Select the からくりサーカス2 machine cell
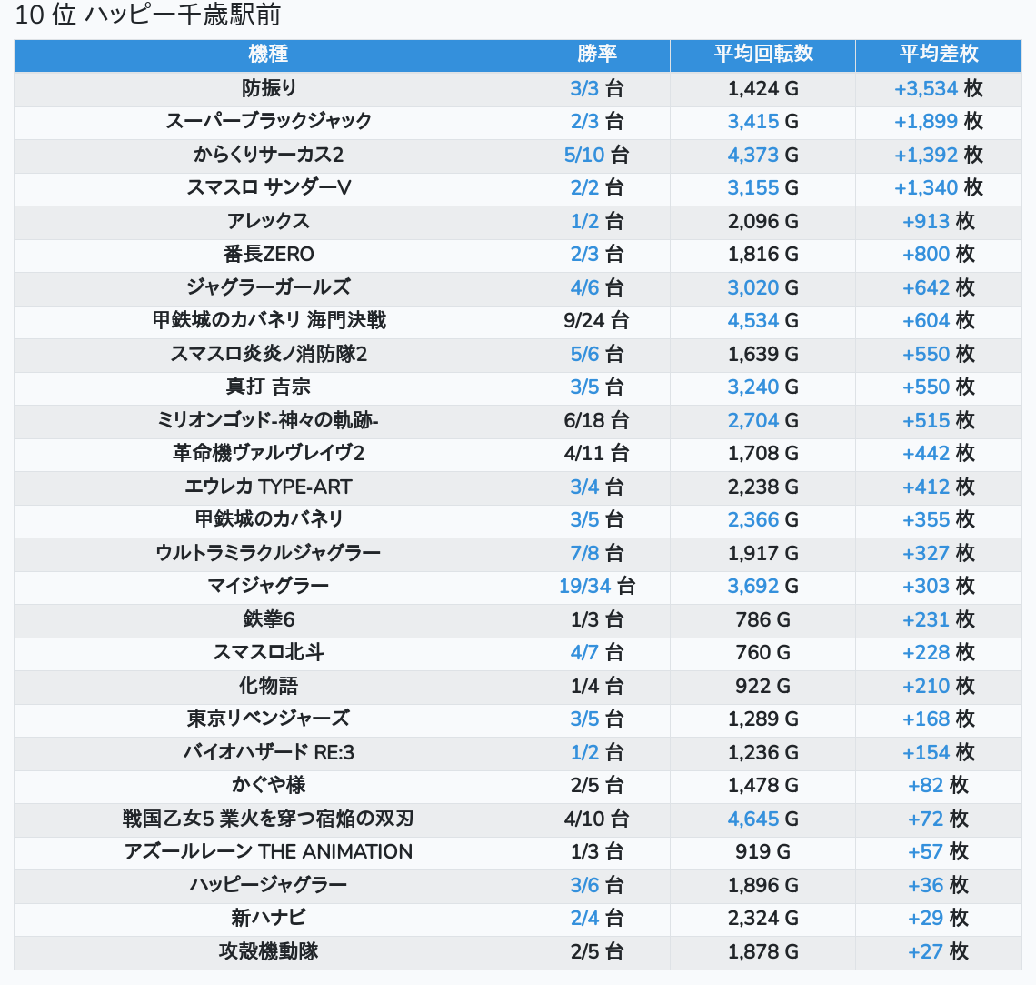Viewport: 1036px width, 985px height. [268, 155]
